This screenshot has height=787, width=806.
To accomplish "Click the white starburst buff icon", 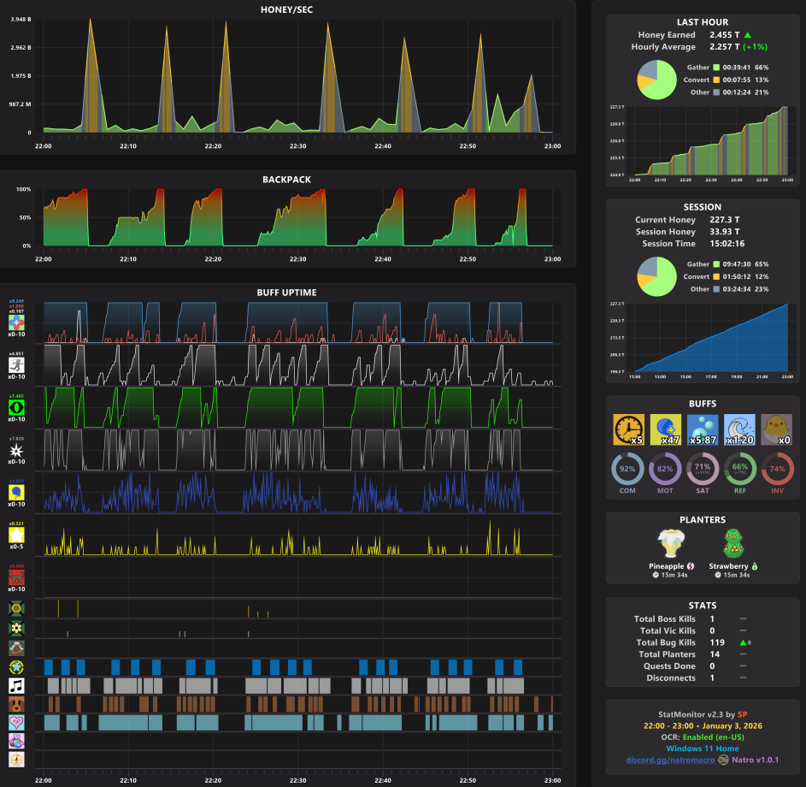I will click(x=16, y=451).
